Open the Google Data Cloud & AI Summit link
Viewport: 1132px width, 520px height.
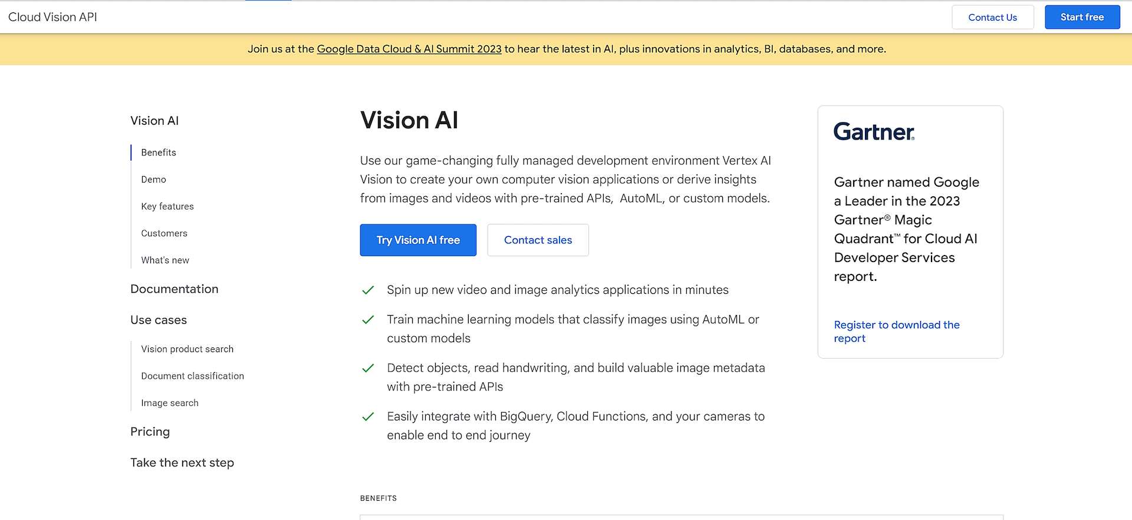coord(409,49)
